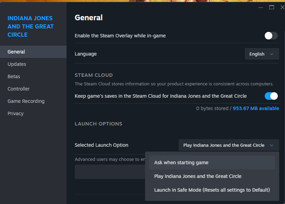Viewport: 285px width, 204px height.
Task: Focus the advanced launch options text field
Action: 110,171
